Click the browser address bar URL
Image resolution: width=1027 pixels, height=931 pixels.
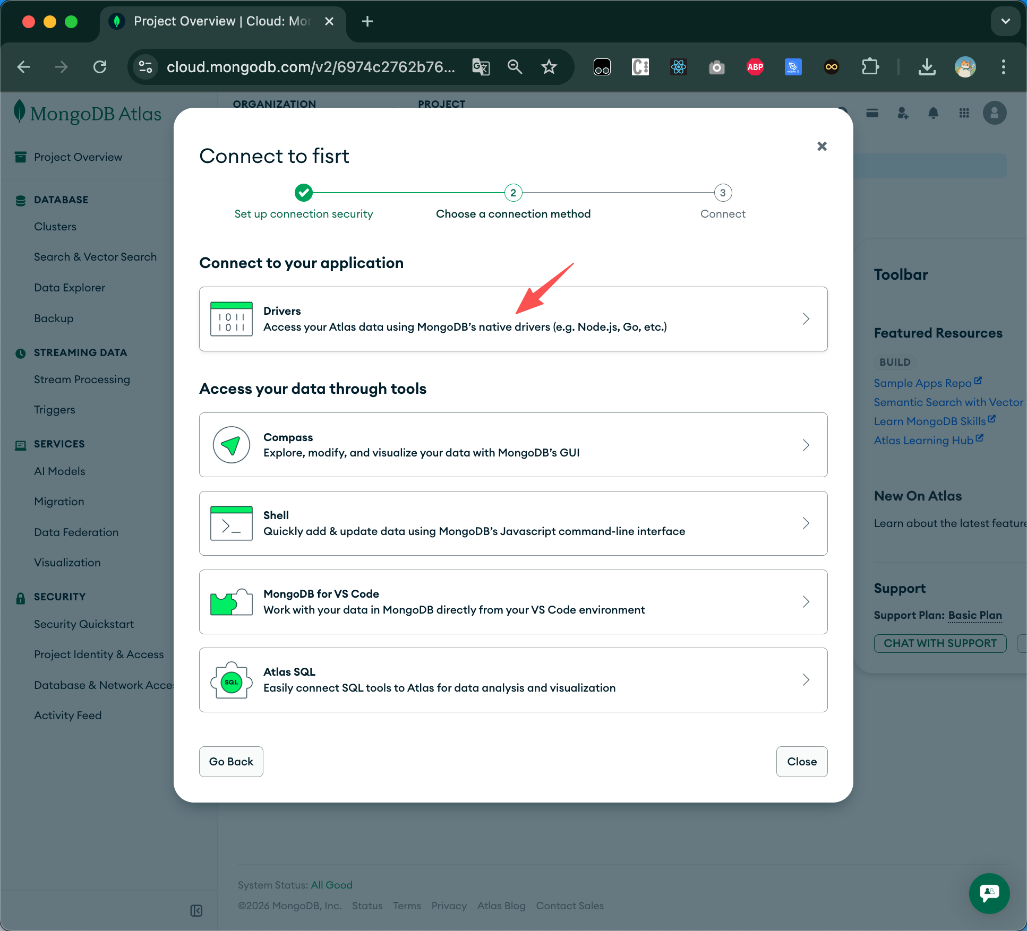[310, 67]
